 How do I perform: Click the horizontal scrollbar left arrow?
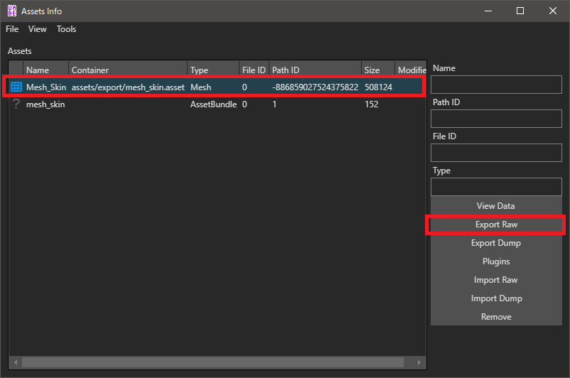(16, 362)
